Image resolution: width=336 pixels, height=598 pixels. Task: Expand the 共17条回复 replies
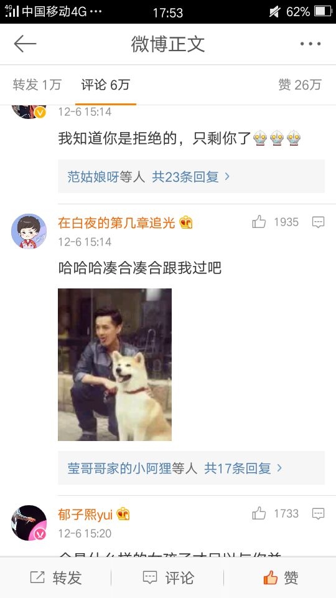click(243, 468)
